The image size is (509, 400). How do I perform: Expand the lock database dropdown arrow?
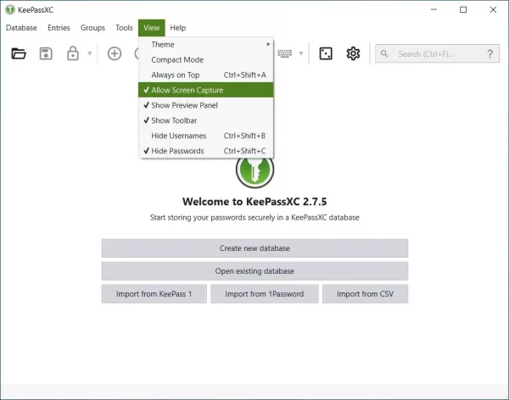(x=90, y=53)
